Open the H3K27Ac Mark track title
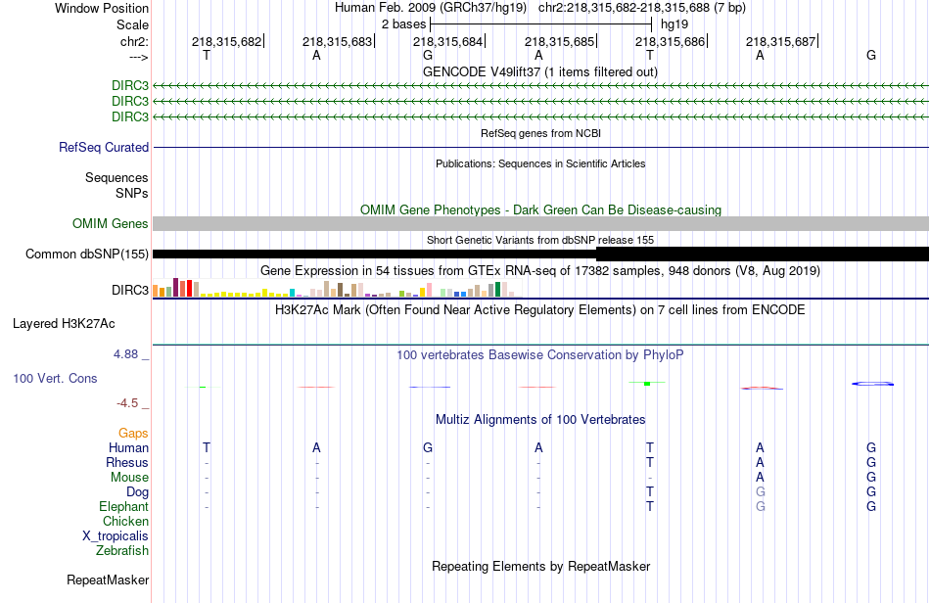 540,309
